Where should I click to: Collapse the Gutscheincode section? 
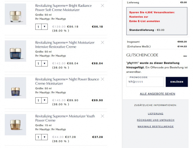click(x=185, y=55)
